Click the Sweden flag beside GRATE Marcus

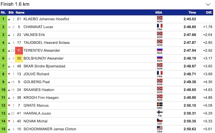tap(159, 104)
